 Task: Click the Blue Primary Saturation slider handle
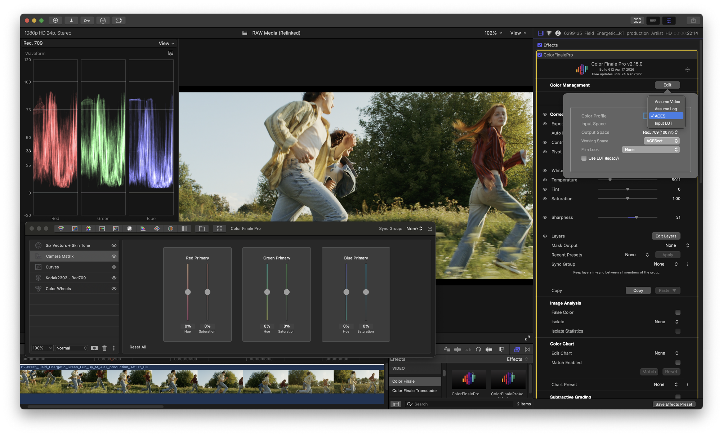366,292
